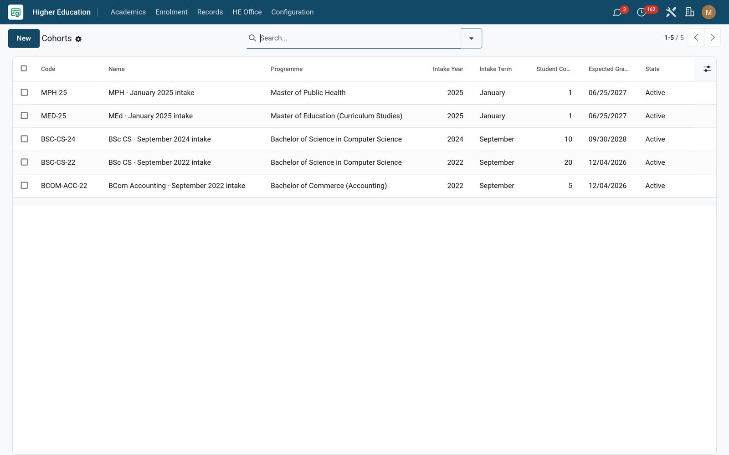Expand the search filter dropdown toggle
729x455 pixels.
point(471,38)
